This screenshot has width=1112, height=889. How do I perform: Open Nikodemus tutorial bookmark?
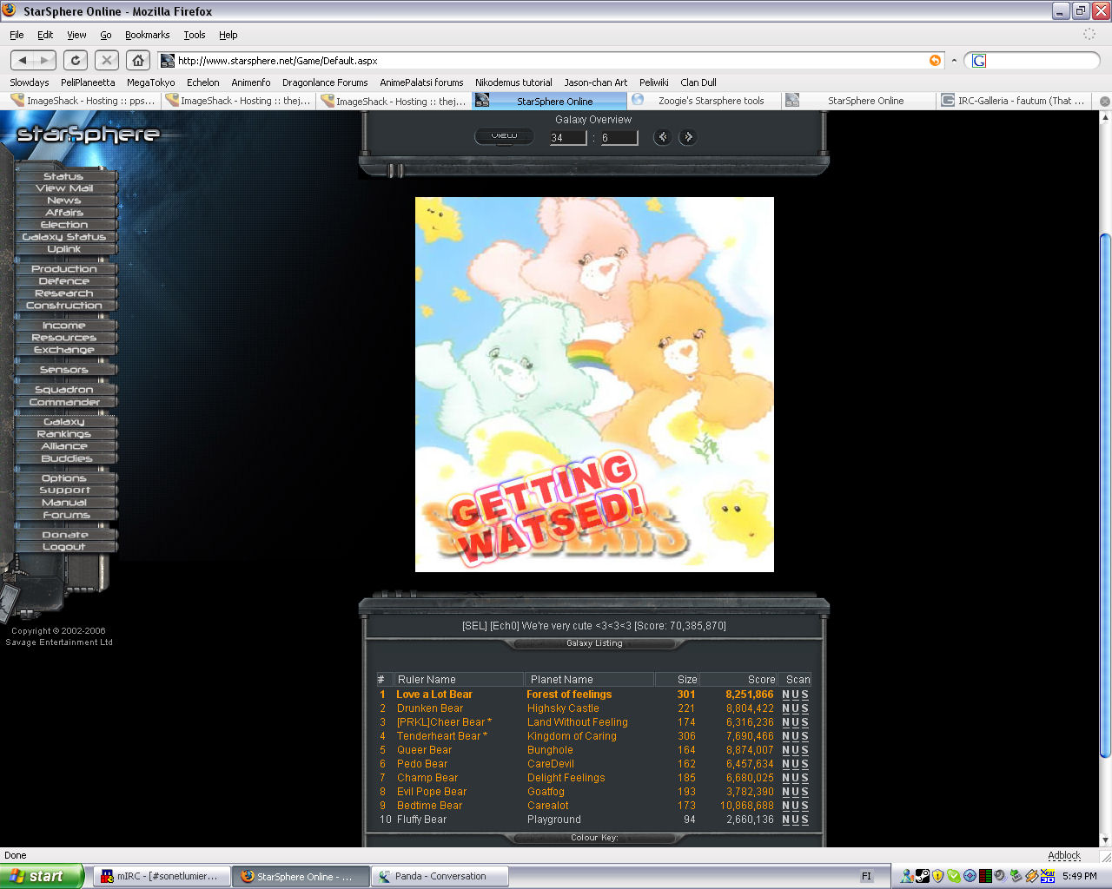point(513,82)
